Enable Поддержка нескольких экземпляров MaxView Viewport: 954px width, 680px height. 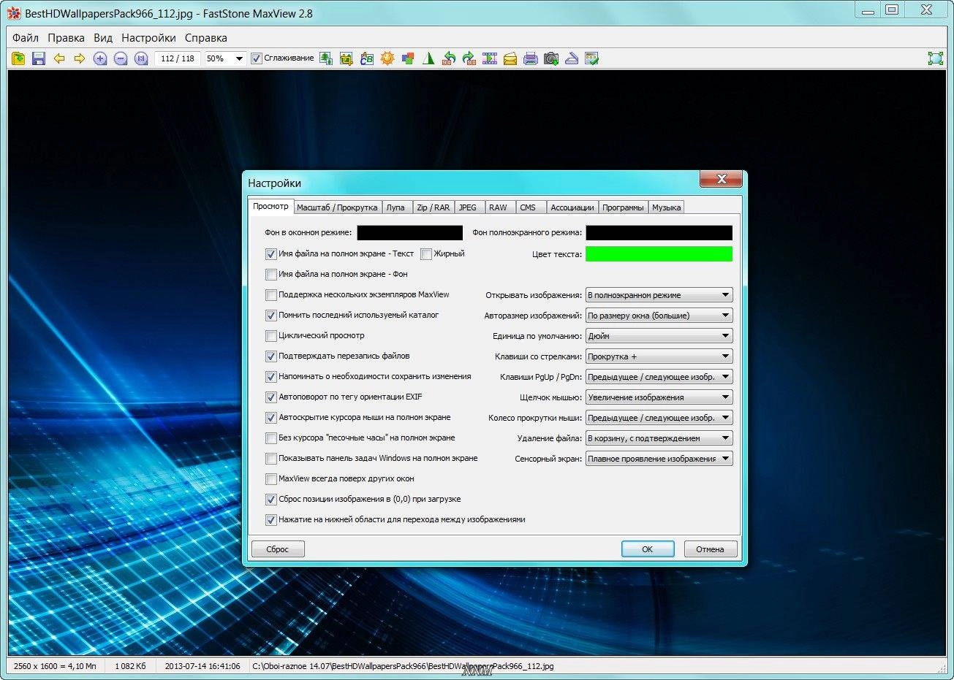coord(271,295)
